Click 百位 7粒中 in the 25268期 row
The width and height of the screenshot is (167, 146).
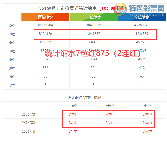coord(73,123)
